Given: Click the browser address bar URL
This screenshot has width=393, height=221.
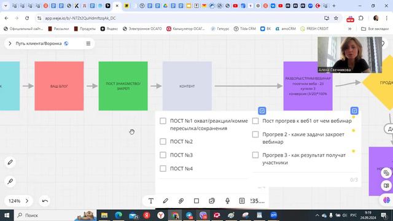Looking at the screenshot, I should 80,18.
